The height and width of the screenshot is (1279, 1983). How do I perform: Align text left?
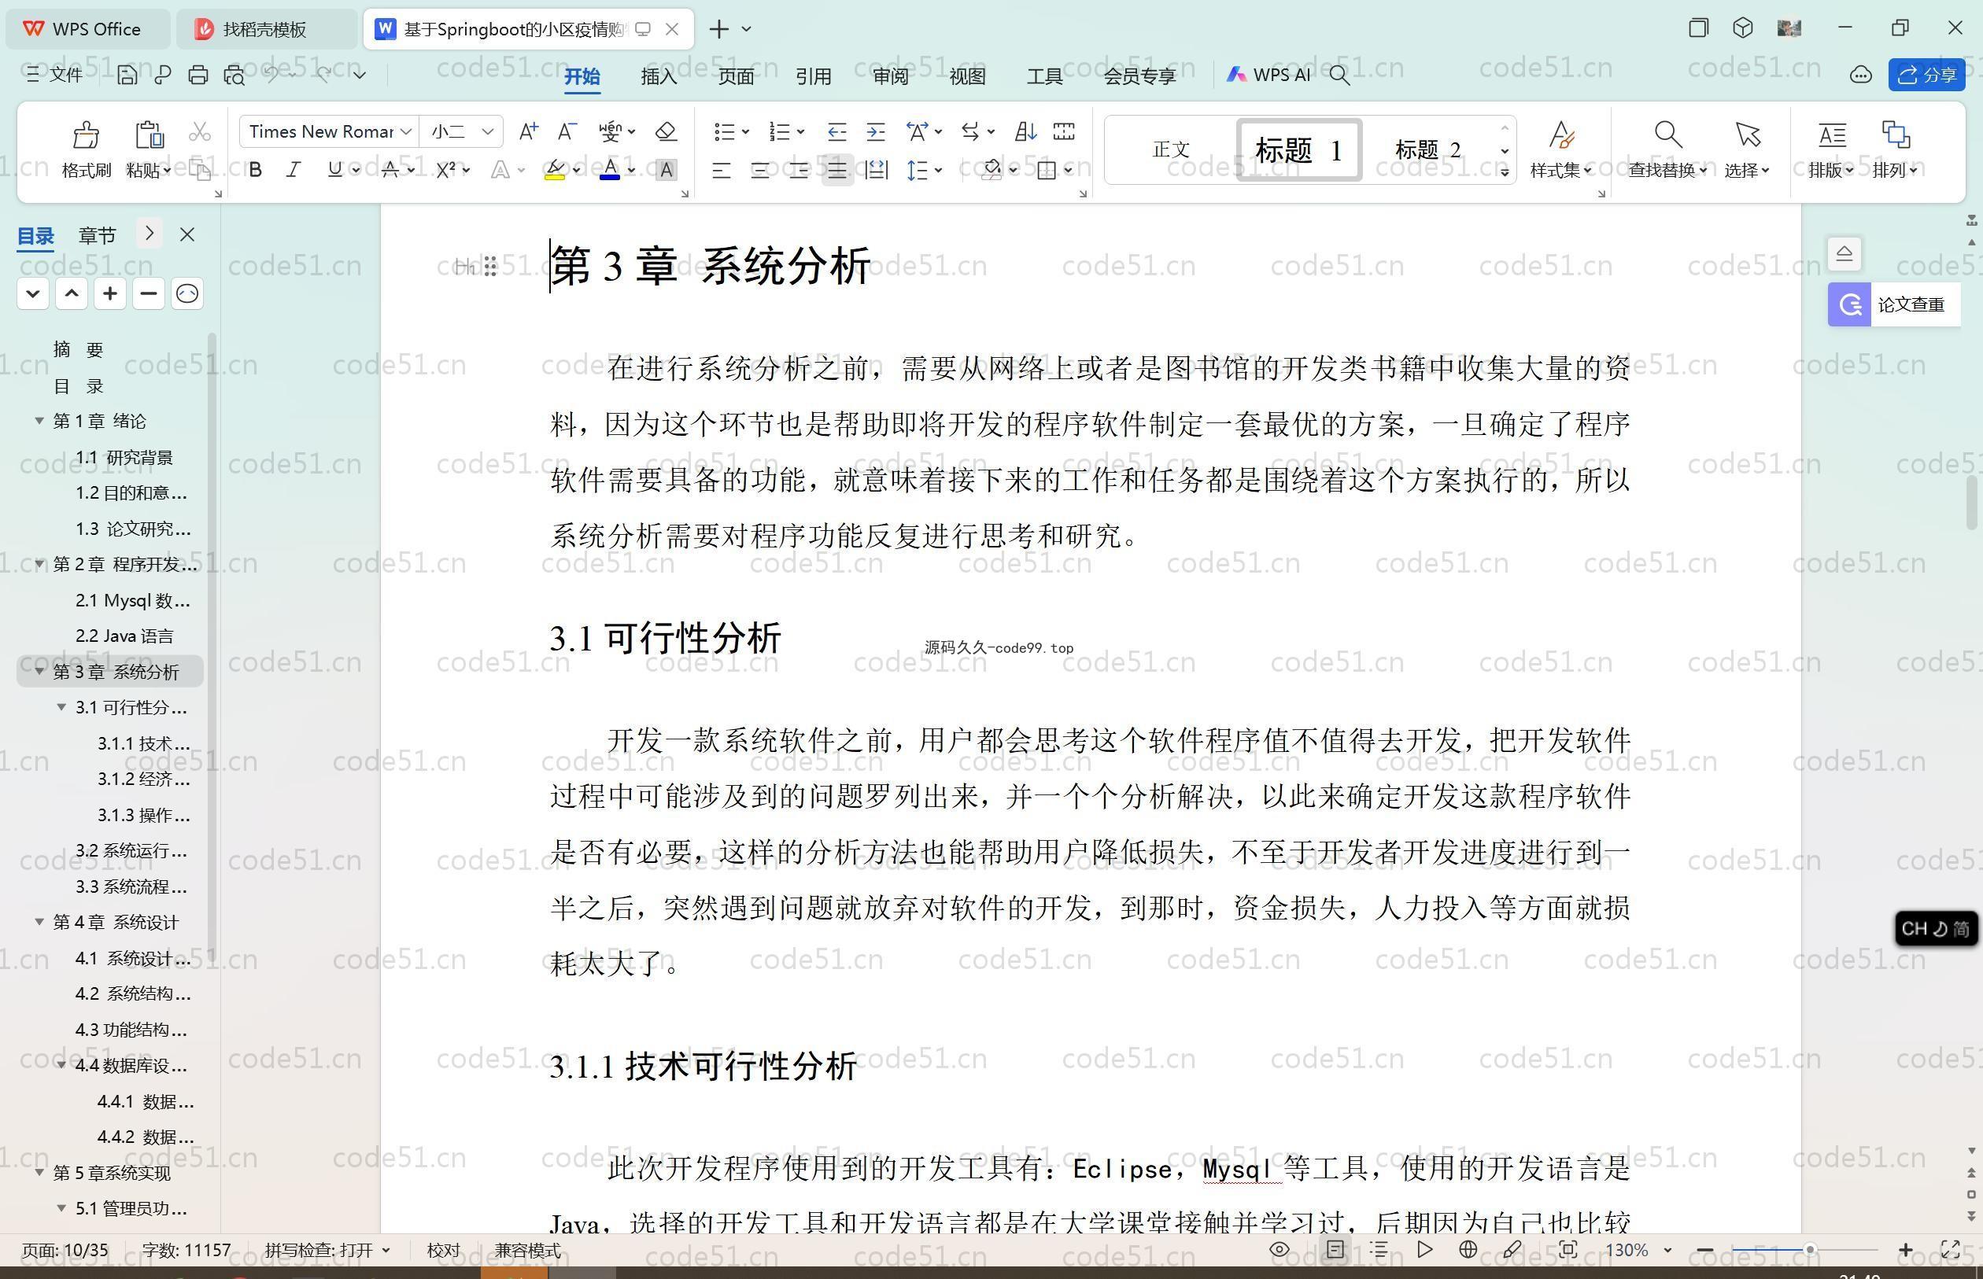coord(721,171)
